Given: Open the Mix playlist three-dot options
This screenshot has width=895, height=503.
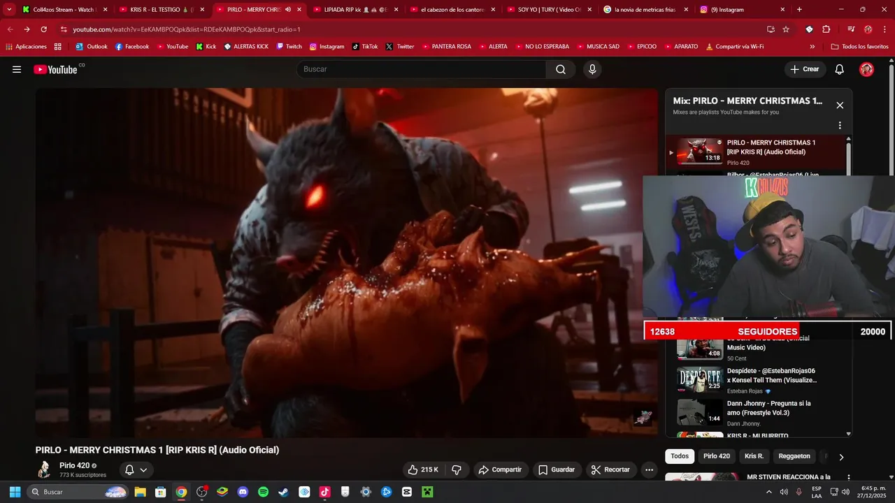Looking at the screenshot, I should pyautogui.click(x=840, y=126).
